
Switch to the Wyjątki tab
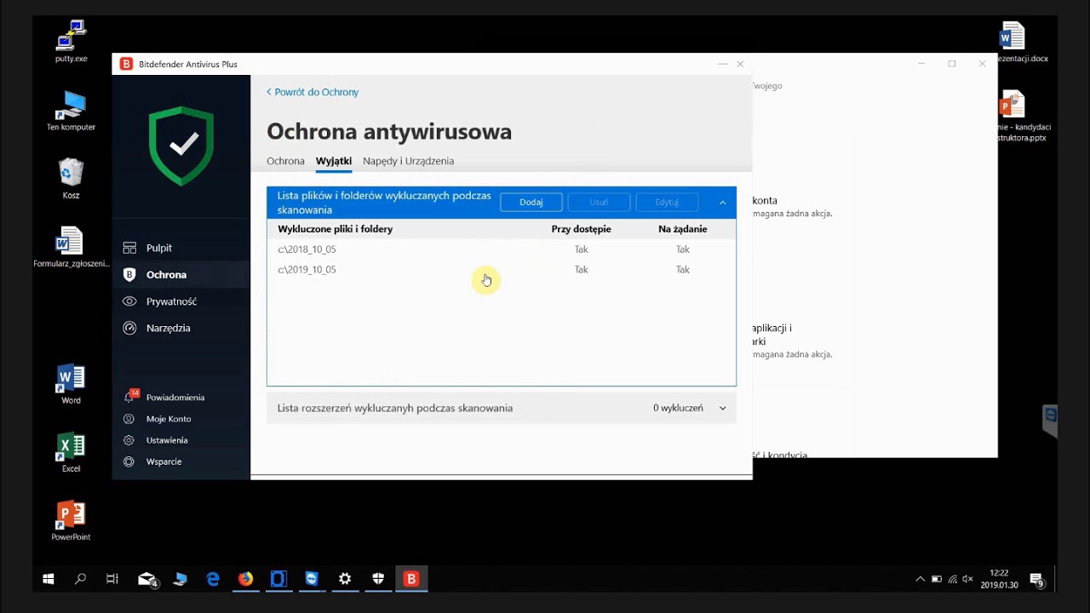click(x=334, y=161)
